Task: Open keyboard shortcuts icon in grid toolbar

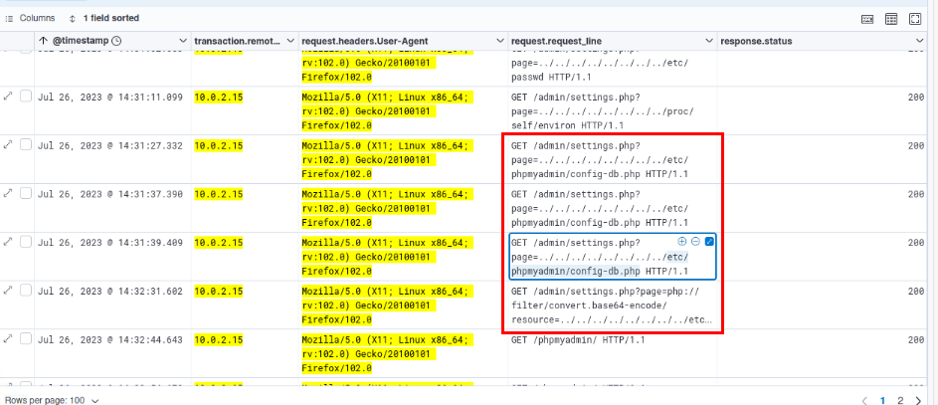Action: (867, 19)
